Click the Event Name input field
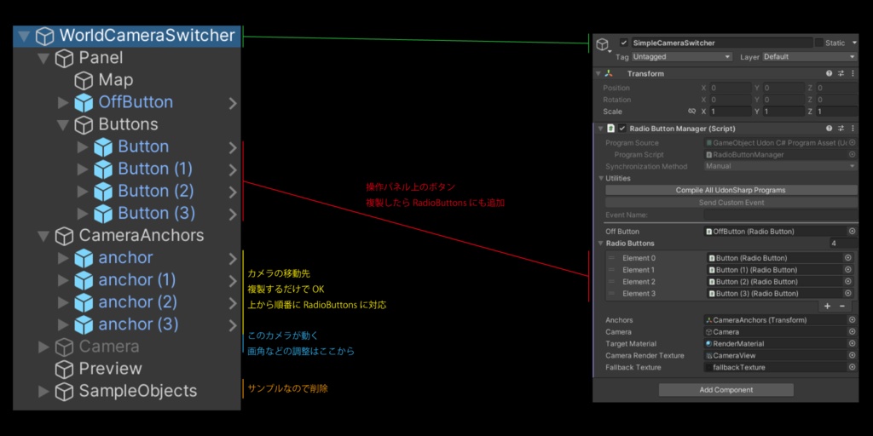The width and height of the screenshot is (873, 436). tap(781, 215)
